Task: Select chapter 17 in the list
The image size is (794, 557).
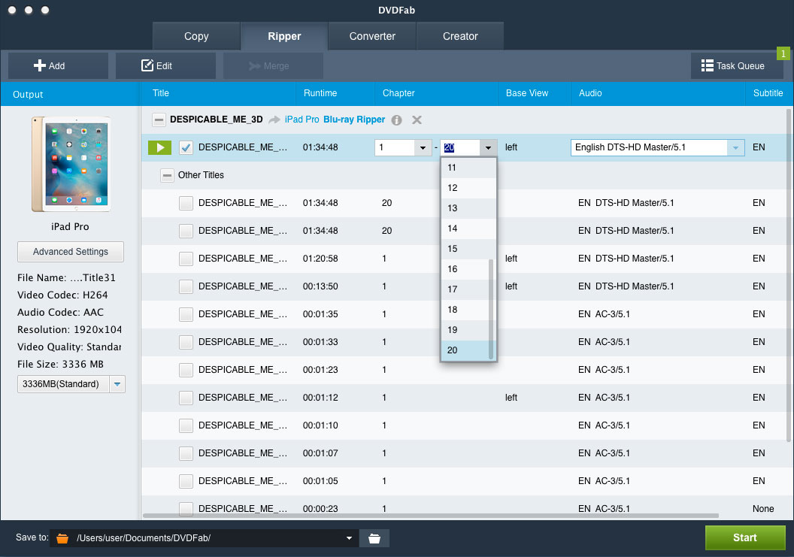Action: [x=466, y=289]
